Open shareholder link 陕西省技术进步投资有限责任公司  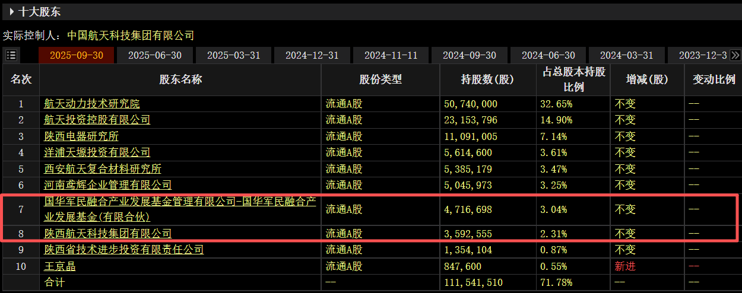click(x=124, y=250)
